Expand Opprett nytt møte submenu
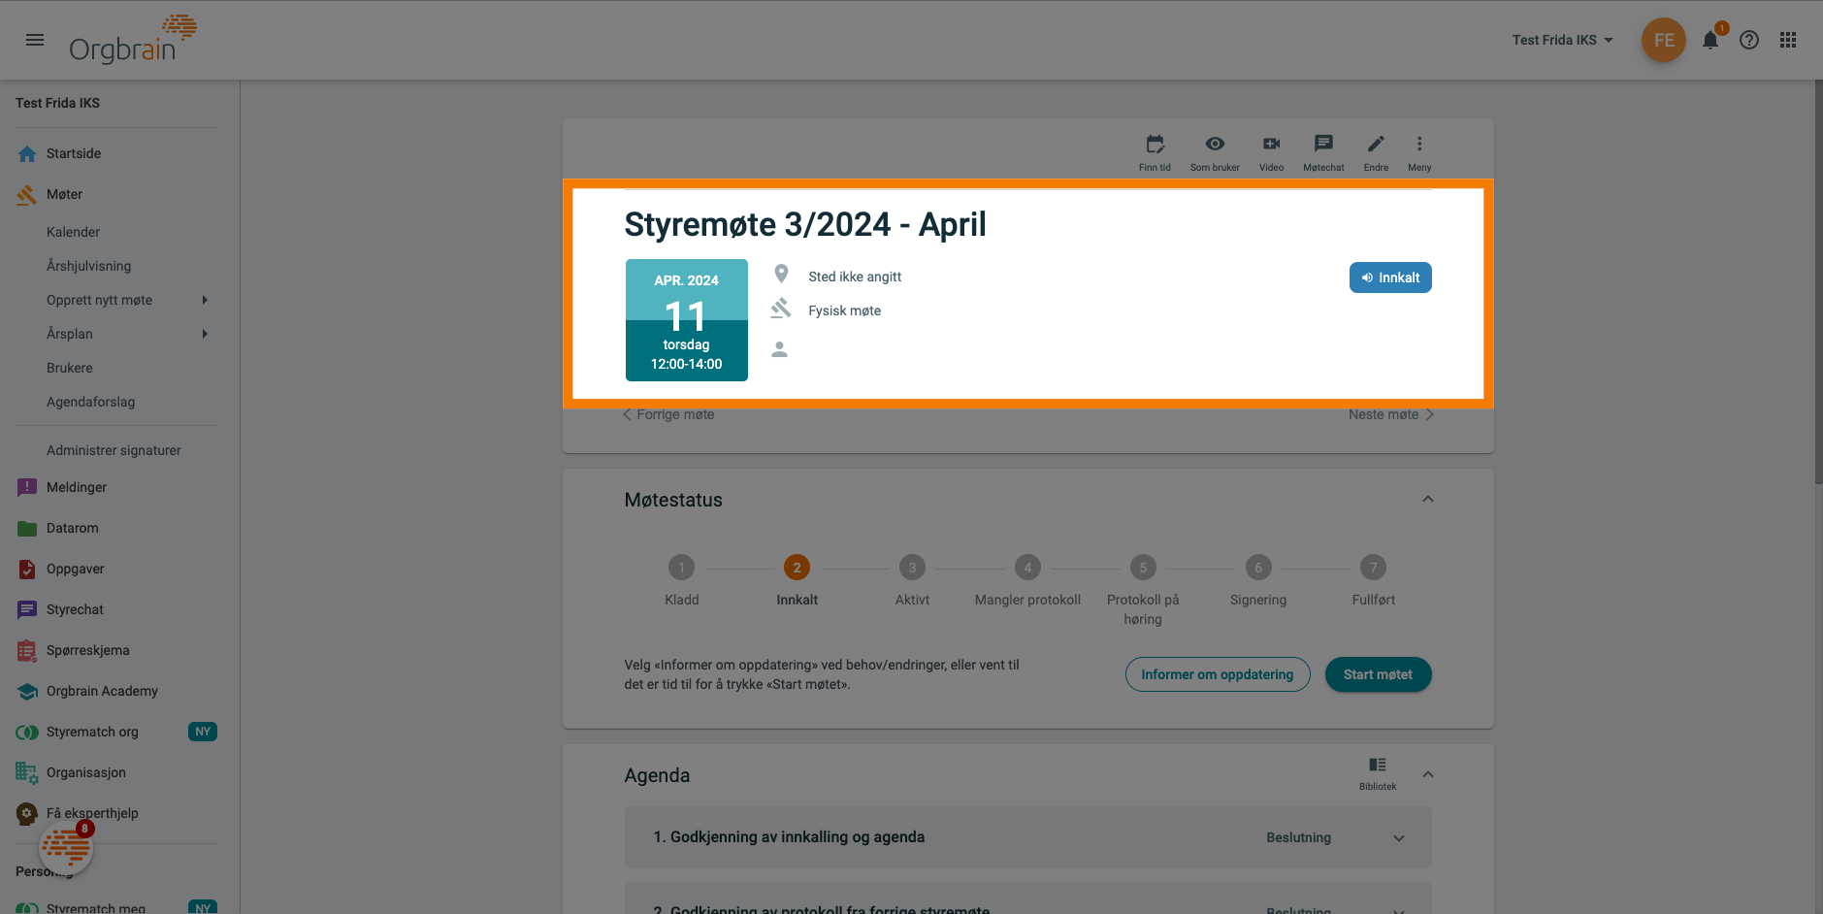The width and height of the screenshot is (1823, 914). point(205,300)
